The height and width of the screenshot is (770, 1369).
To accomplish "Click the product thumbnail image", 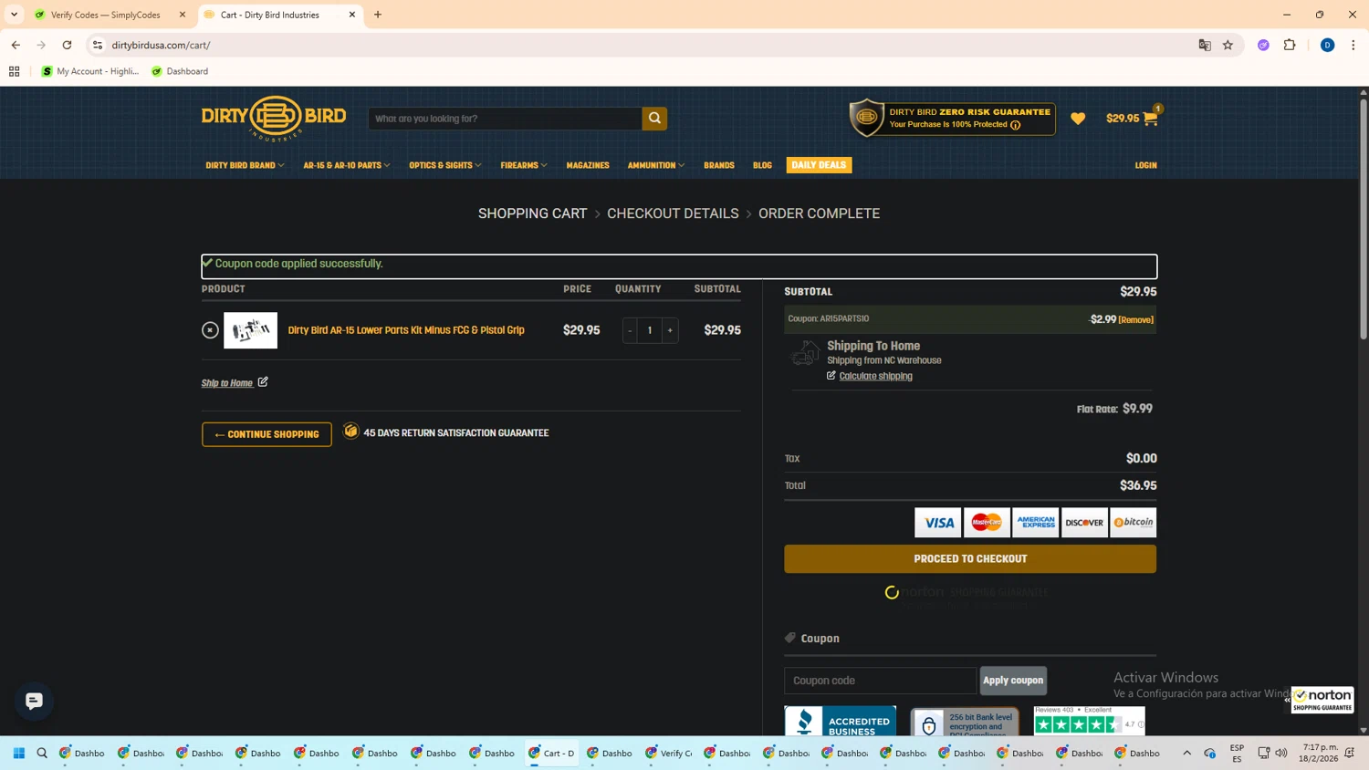I will 250,330.
